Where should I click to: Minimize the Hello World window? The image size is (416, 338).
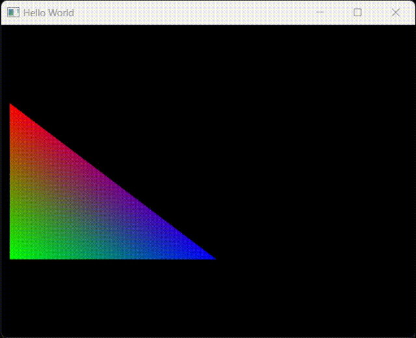[320, 12]
